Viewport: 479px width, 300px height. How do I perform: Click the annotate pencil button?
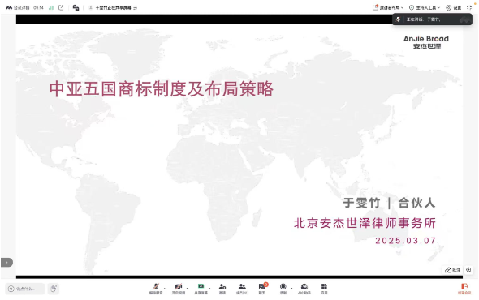click(x=452, y=270)
